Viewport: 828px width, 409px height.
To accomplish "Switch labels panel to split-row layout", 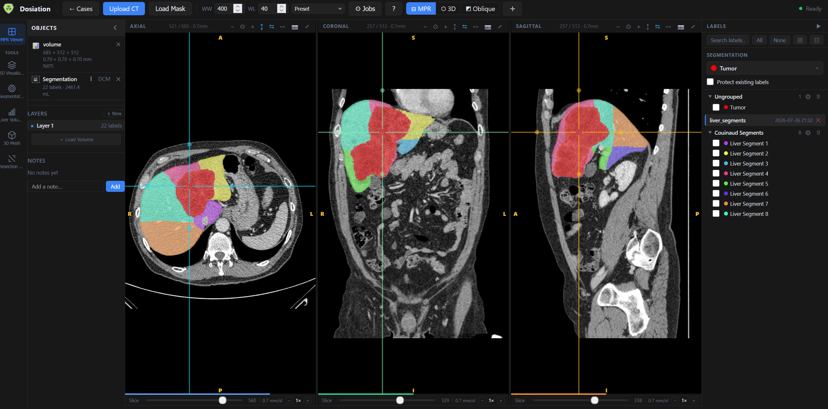I will tap(817, 40).
